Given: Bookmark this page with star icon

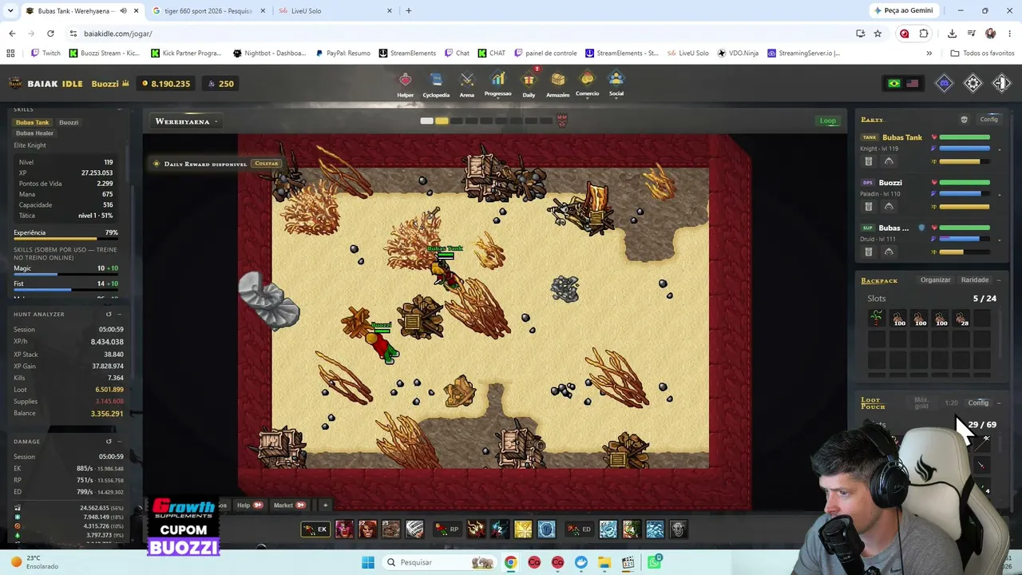Looking at the screenshot, I should [877, 34].
